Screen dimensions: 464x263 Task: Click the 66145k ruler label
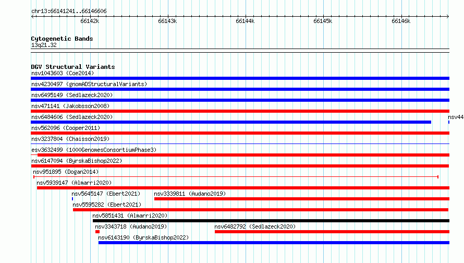pos(323,21)
